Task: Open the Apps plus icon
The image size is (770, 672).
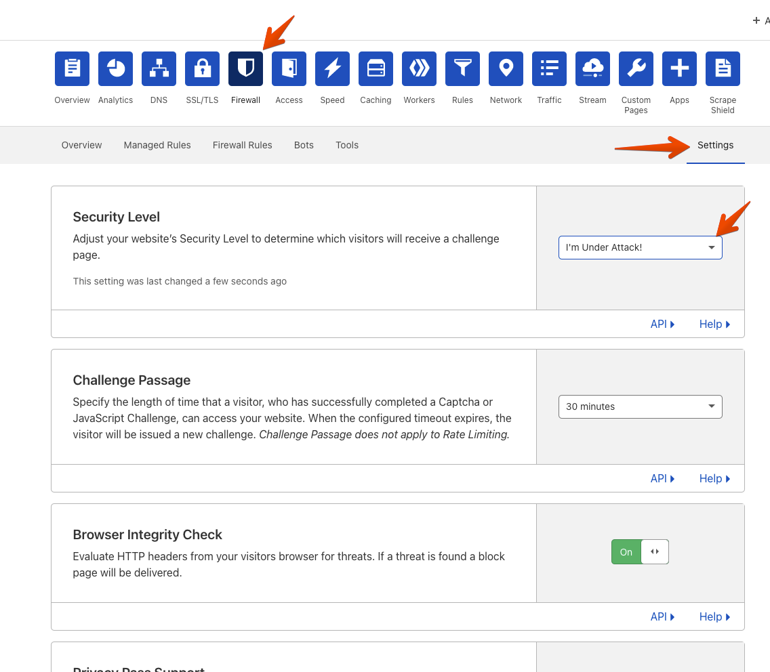Action: pyautogui.click(x=679, y=68)
